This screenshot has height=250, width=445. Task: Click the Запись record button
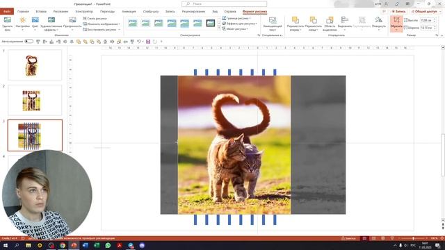click(x=398, y=11)
